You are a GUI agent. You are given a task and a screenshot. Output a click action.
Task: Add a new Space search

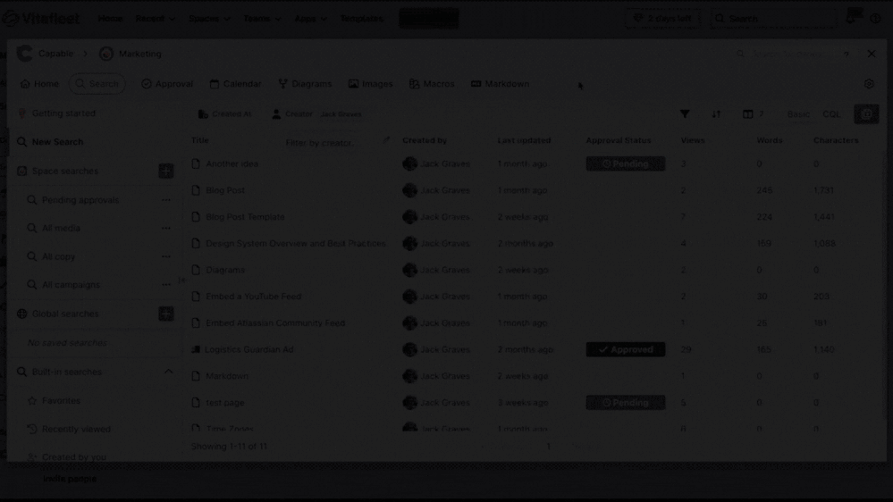point(165,171)
